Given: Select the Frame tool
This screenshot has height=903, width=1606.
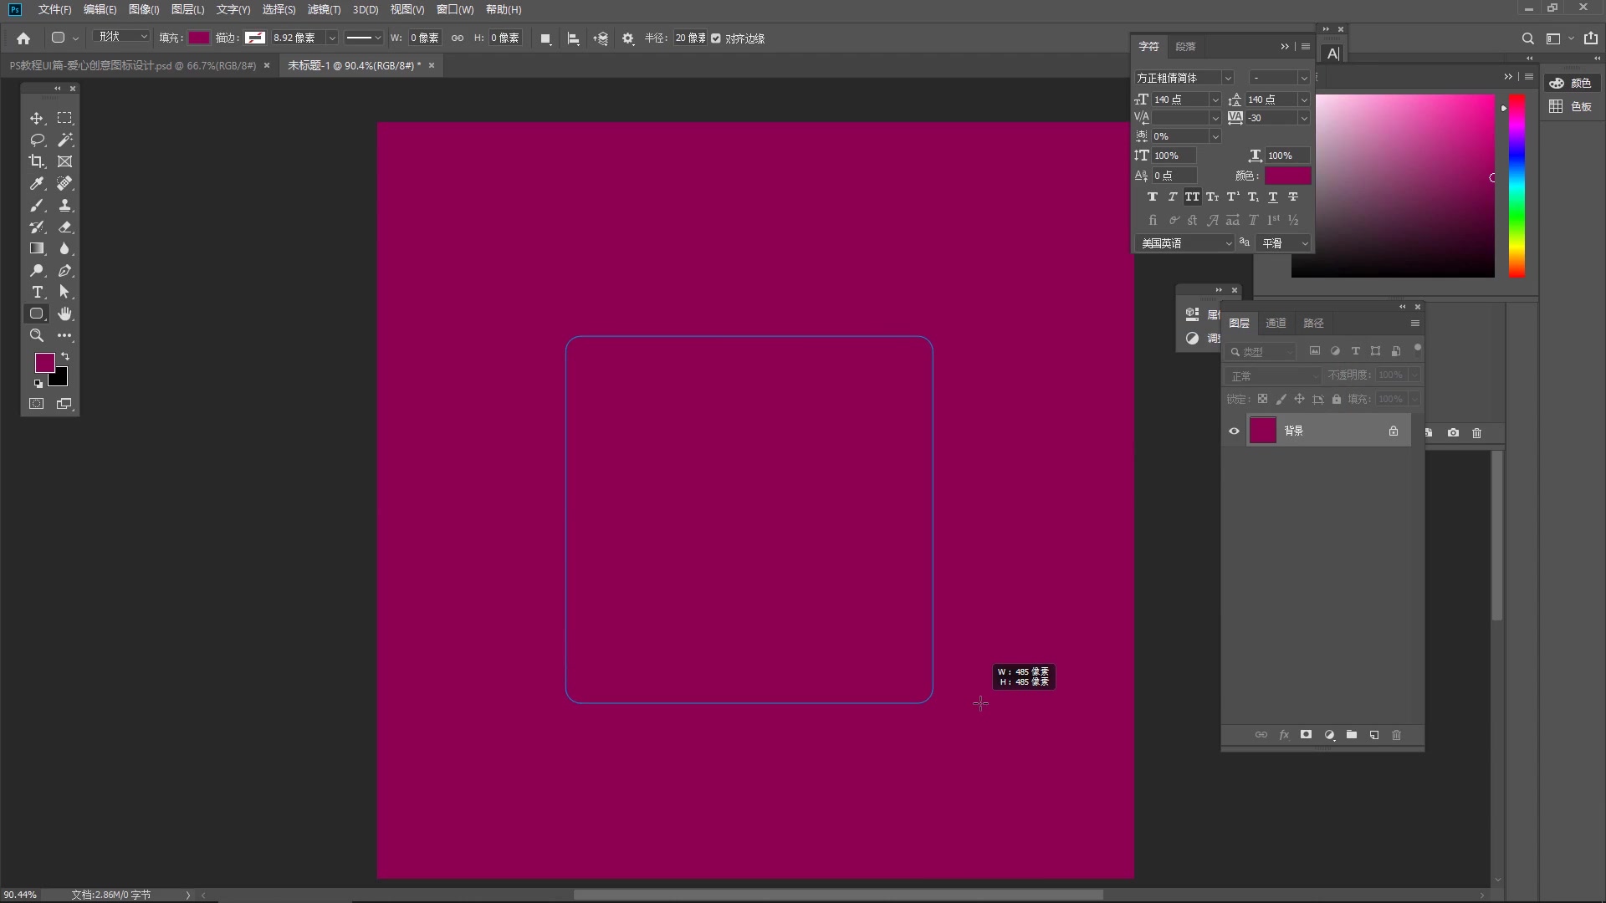Looking at the screenshot, I should click(64, 162).
